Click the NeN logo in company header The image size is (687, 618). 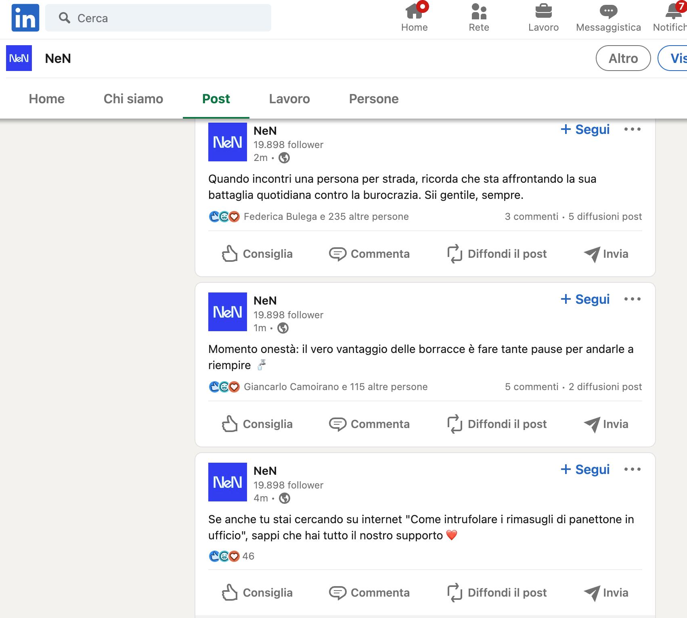click(19, 58)
